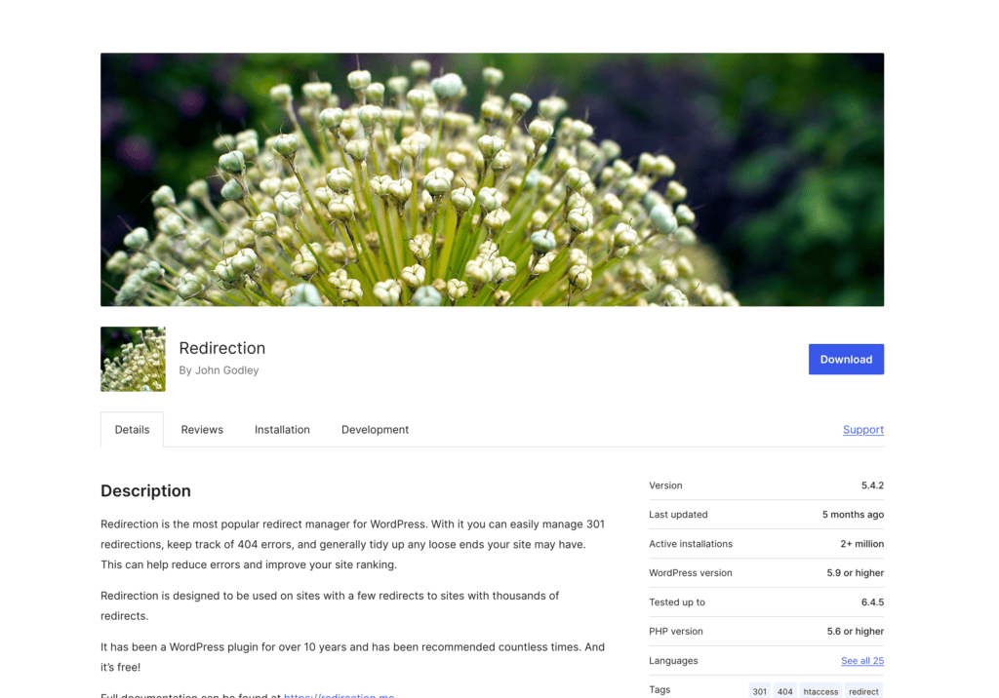Click the flower banner image
The height and width of the screenshot is (698, 999).
(492, 179)
